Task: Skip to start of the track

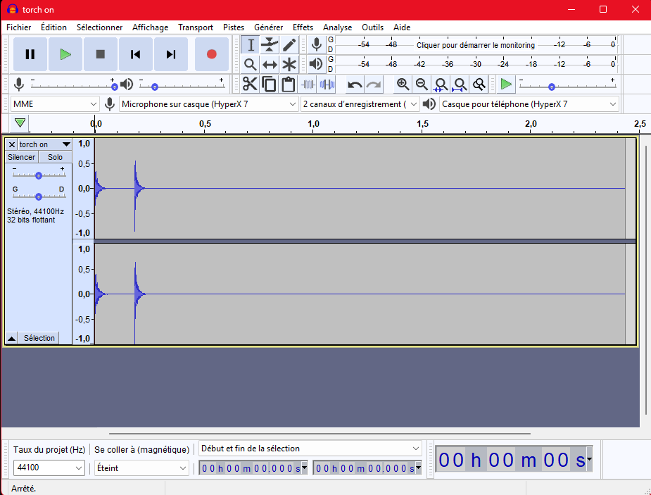Action: (x=135, y=54)
